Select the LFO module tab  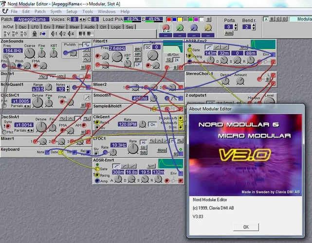point(35,27)
